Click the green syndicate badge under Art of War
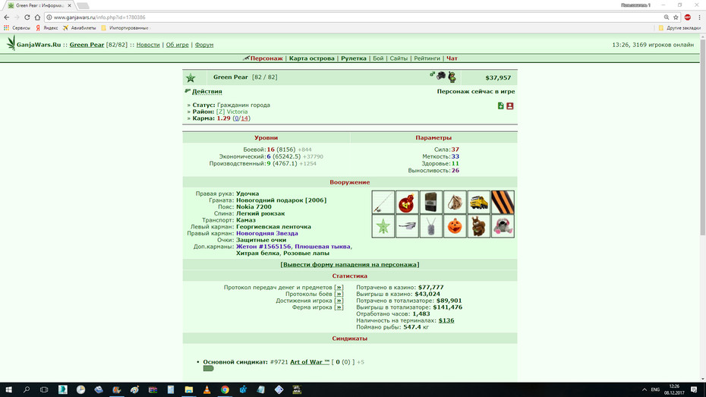 point(208,368)
